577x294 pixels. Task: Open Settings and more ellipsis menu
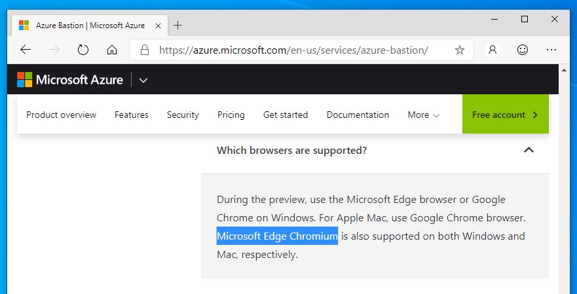tap(551, 50)
